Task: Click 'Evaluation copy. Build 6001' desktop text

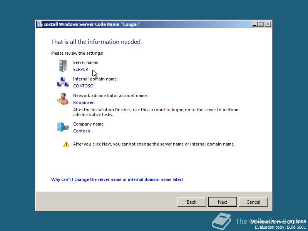Action: [280, 227]
